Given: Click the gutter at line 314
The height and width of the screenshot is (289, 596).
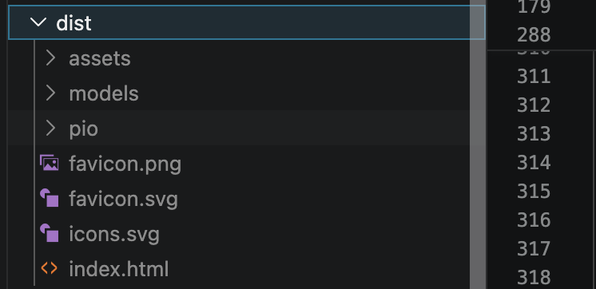Looking at the screenshot, I should (534, 162).
